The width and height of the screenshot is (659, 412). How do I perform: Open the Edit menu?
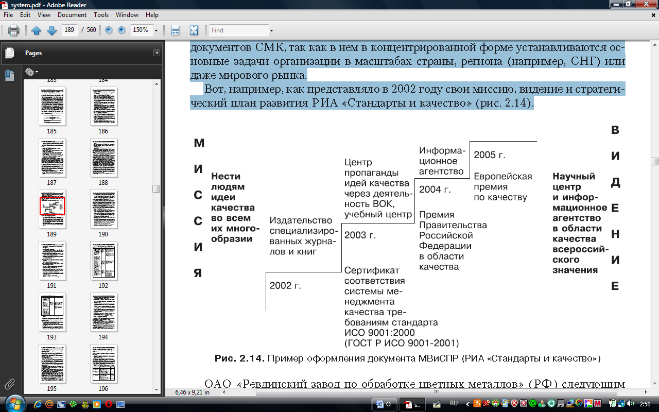[25, 15]
